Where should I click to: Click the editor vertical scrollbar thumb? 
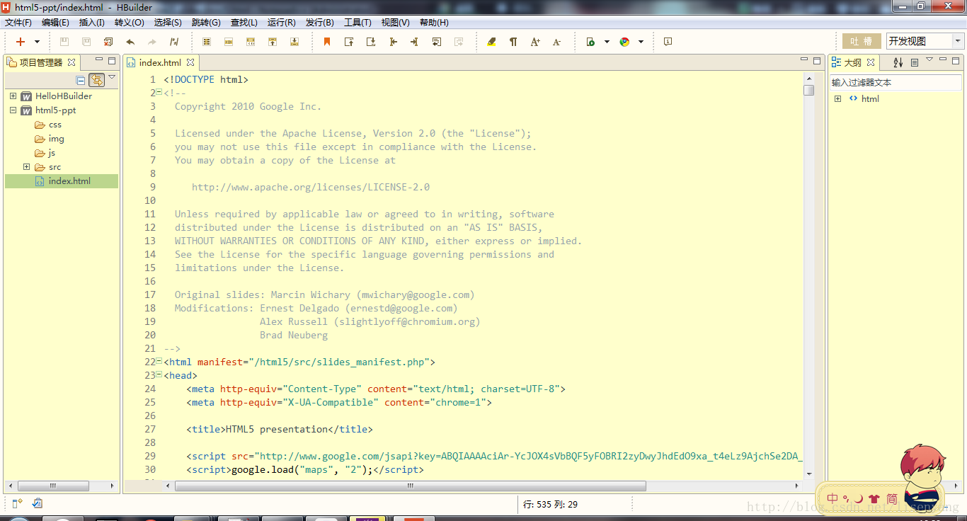[809, 90]
